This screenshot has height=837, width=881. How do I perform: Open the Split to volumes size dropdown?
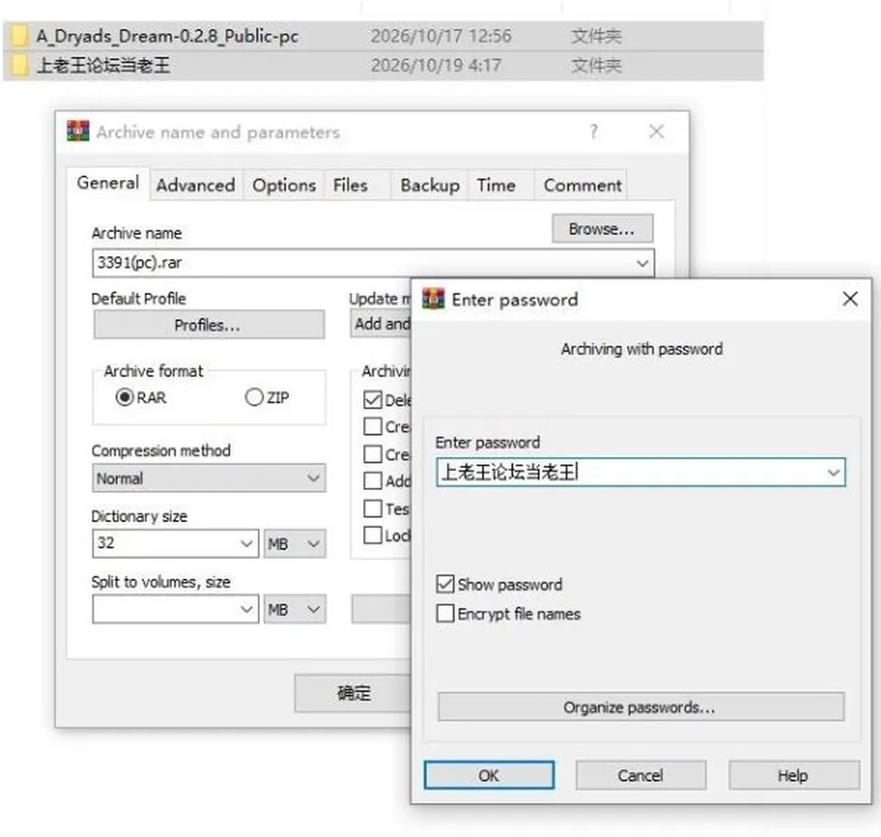[246, 609]
